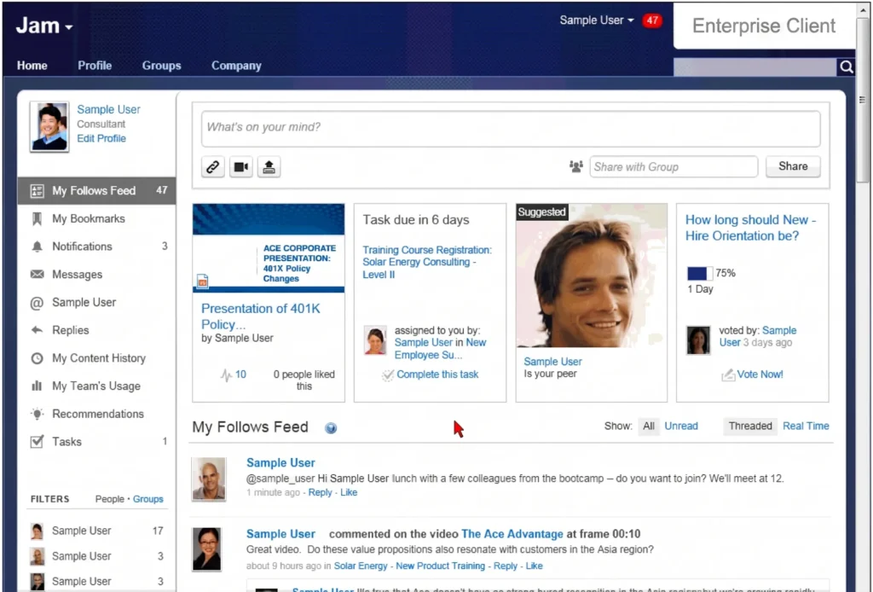Open the Groups tab
This screenshot has height=592, width=873.
pyautogui.click(x=161, y=66)
